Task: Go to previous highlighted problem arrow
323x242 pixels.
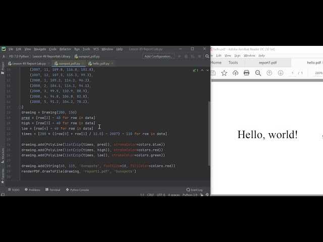Action: click(202, 71)
